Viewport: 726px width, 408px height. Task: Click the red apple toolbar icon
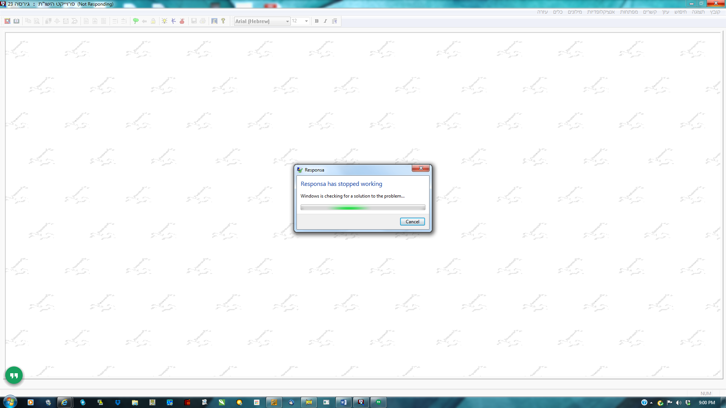pos(182,21)
